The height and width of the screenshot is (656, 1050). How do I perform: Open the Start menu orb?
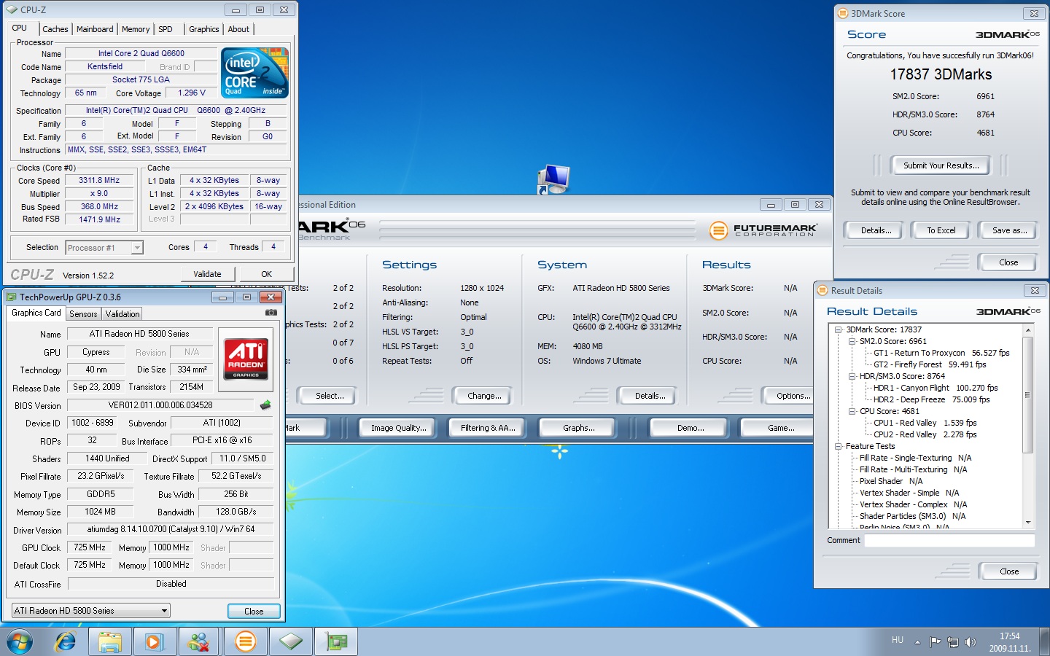point(20,641)
